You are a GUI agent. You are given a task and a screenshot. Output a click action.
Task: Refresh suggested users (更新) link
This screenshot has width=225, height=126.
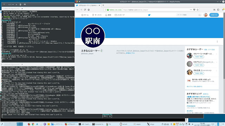206,50
